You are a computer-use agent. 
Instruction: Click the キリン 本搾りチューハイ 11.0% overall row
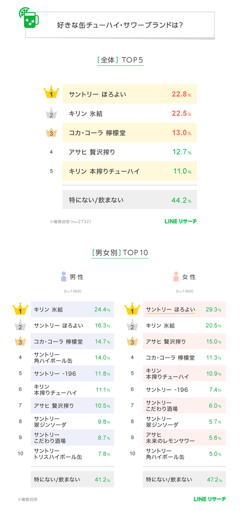tap(129, 171)
